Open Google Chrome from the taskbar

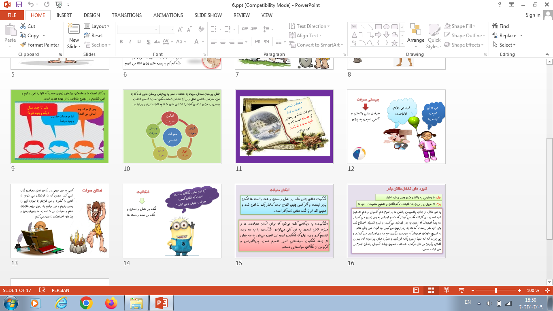[86, 302]
